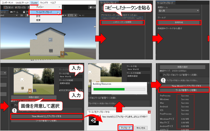Screen dimensions: 210x131
Task: Switch to the ゲーム tab
Action: pyautogui.click(x=14, y=12)
